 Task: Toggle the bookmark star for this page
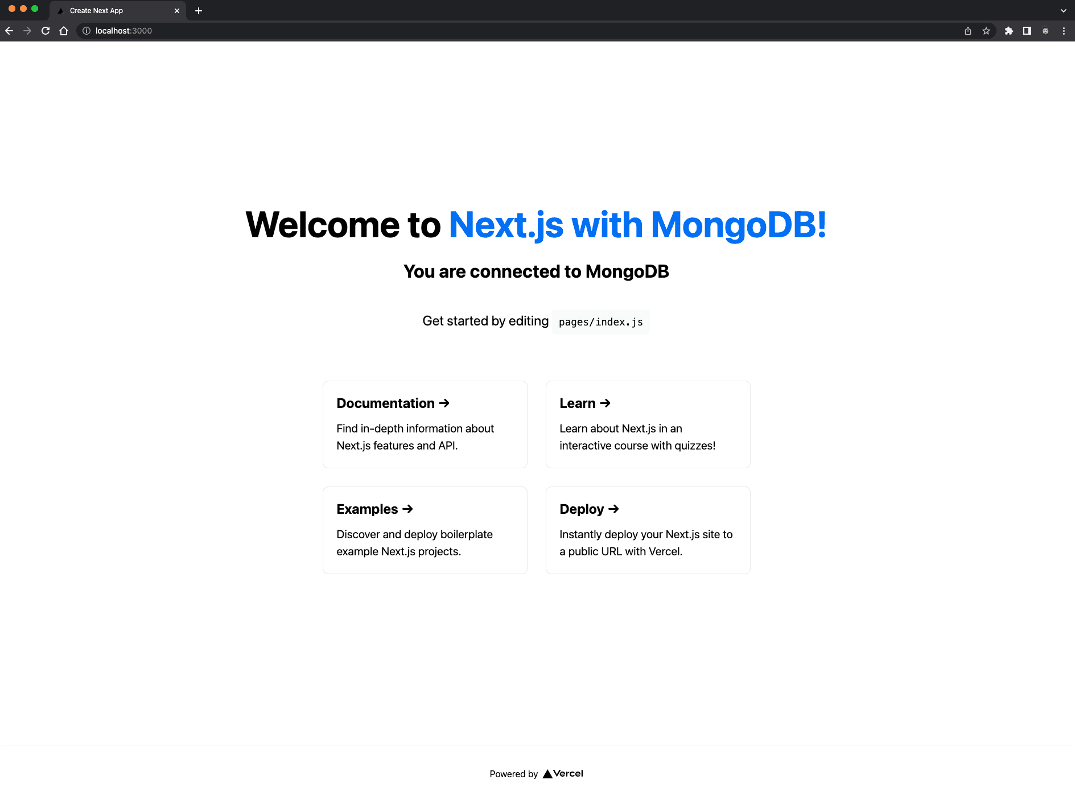(x=986, y=31)
